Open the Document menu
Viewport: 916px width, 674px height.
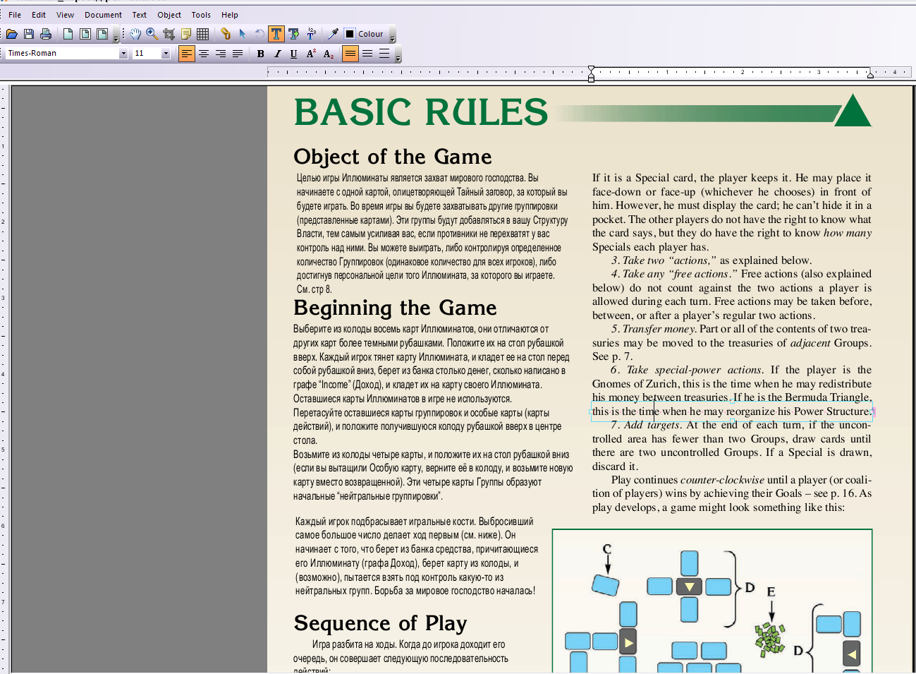click(103, 15)
